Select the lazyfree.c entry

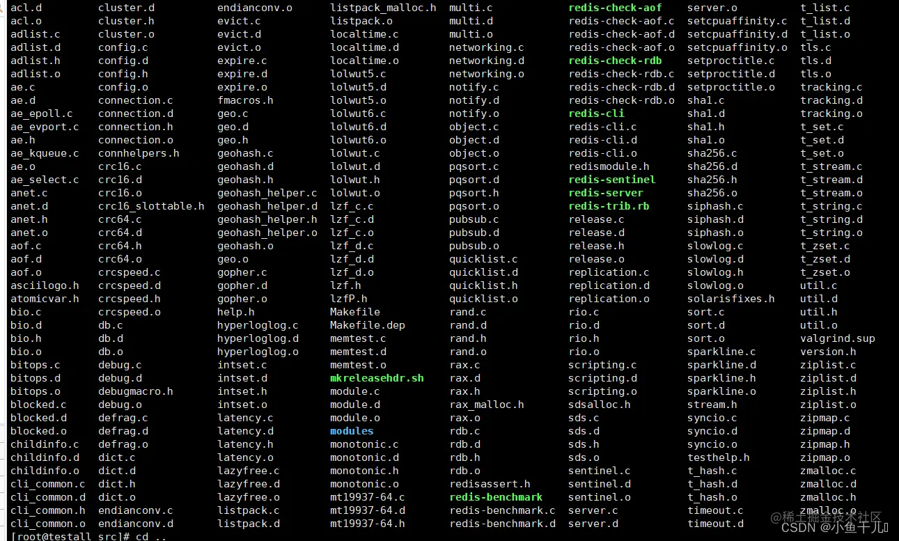tap(249, 471)
